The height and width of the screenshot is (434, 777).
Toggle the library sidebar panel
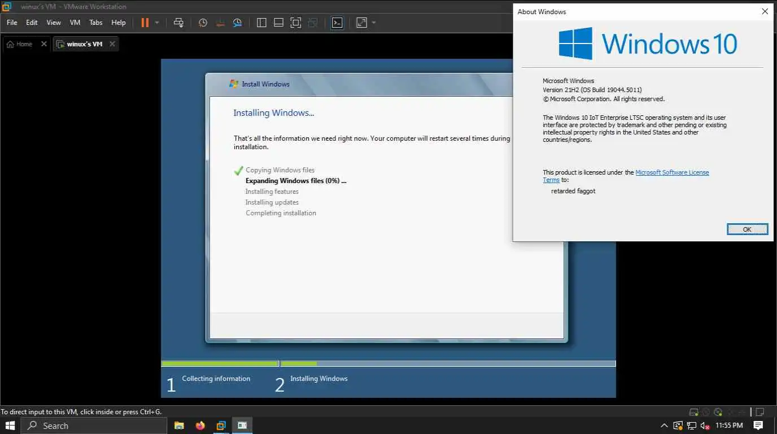[x=261, y=23]
